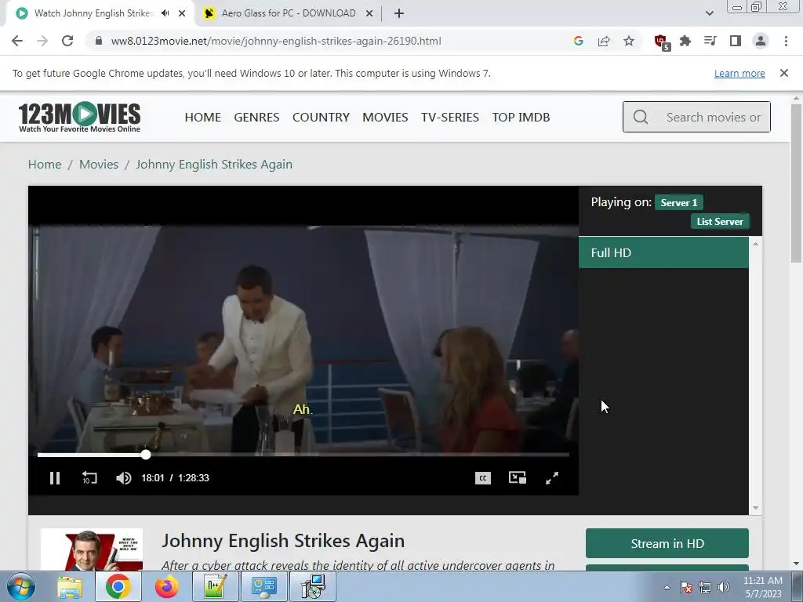Open the Chrome profile avatar
Image resolution: width=803 pixels, height=602 pixels.
tap(761, 41)
